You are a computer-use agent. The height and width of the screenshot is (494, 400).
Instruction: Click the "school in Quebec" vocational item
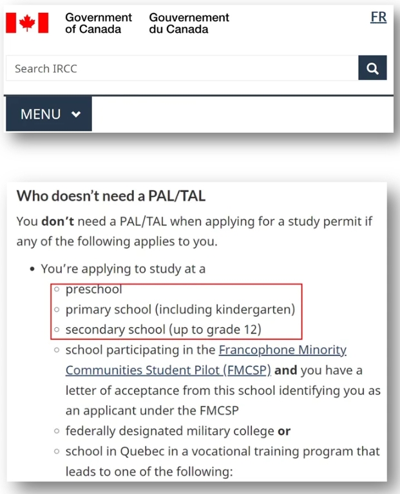pyautogui.click(x=222, y=451)
